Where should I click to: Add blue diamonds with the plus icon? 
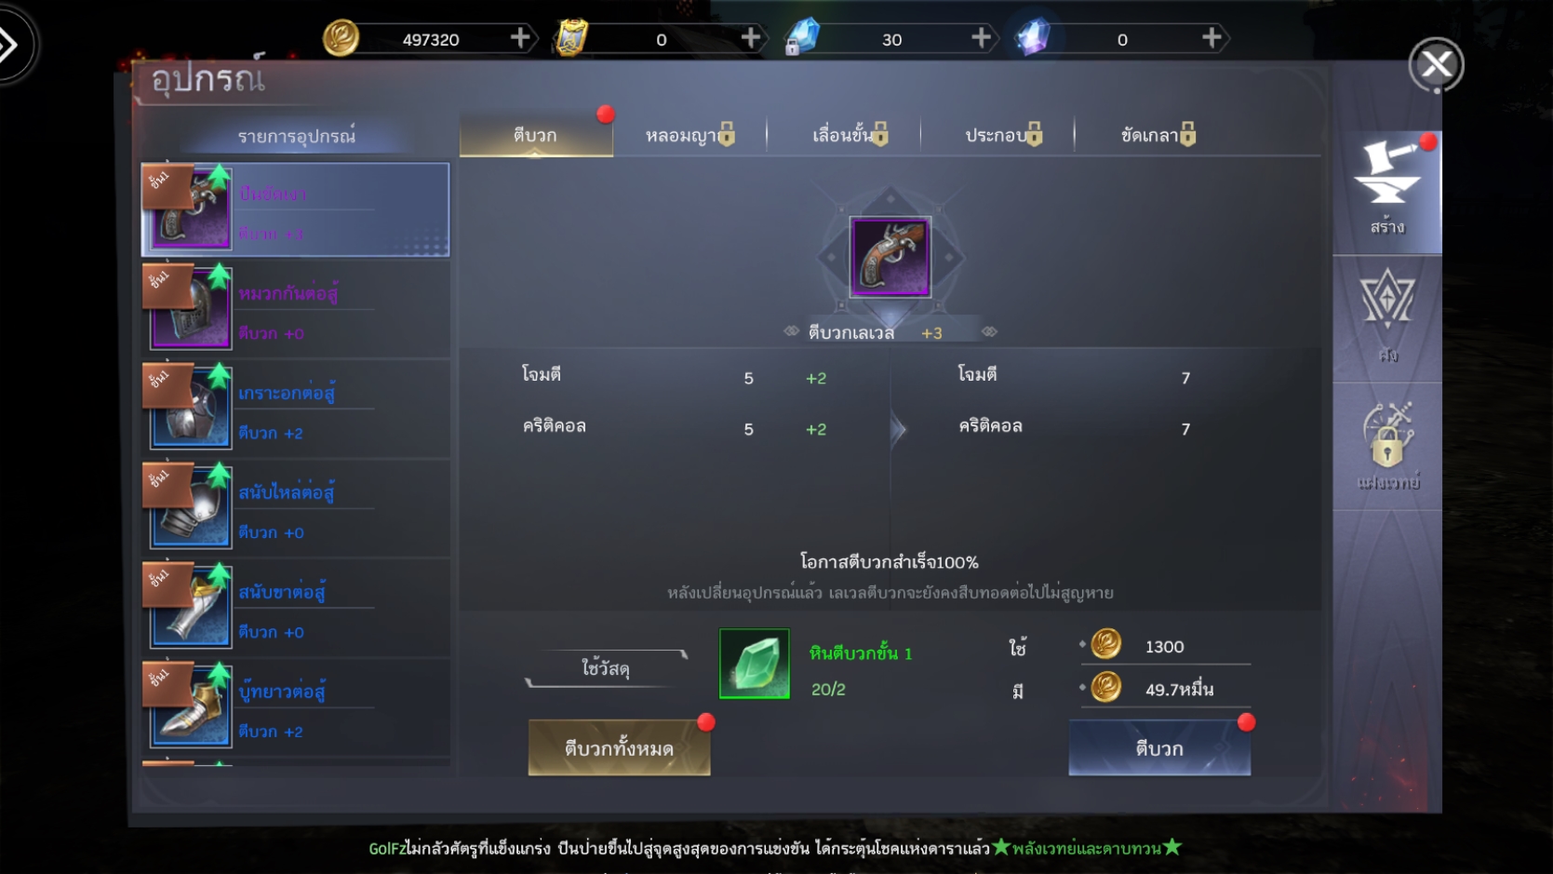pyautogui.click(x=981, y=38)
